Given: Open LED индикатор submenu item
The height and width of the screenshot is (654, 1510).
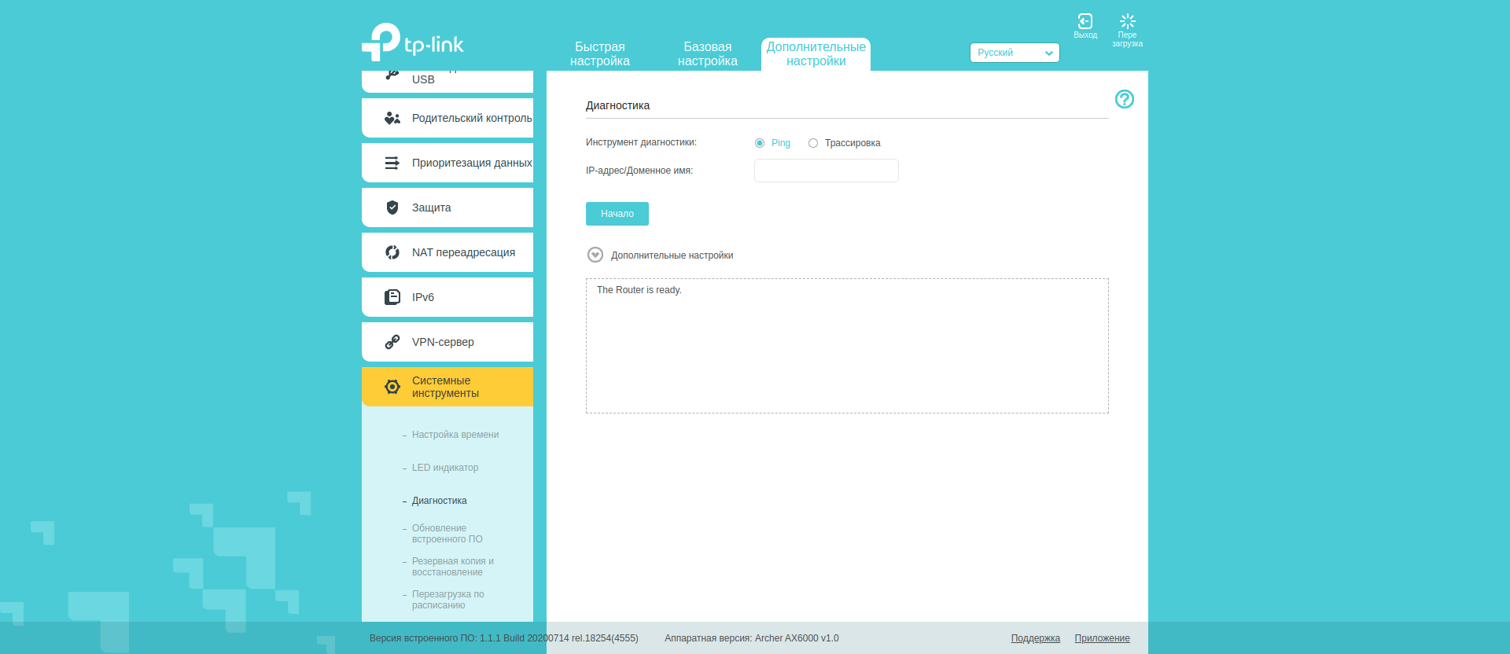Looking at the screenshot, I should tap(444, 468).
